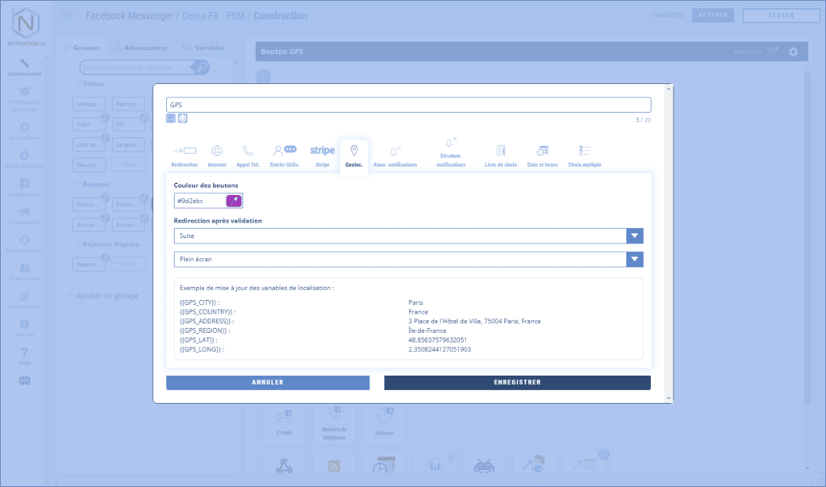Open the emoji picker below the GPS field
This screenshot has width=826, height=487.
pos(183,119)
